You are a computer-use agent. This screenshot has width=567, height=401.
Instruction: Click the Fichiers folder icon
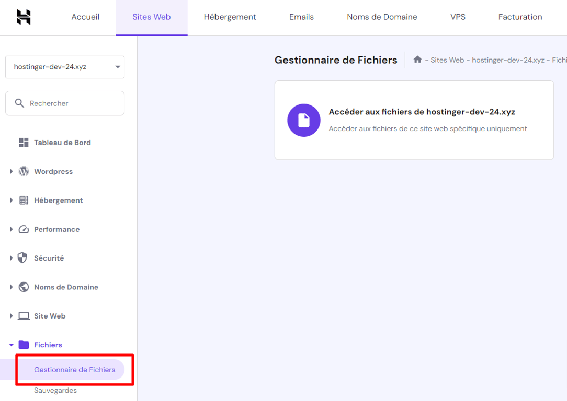point(24,345)
